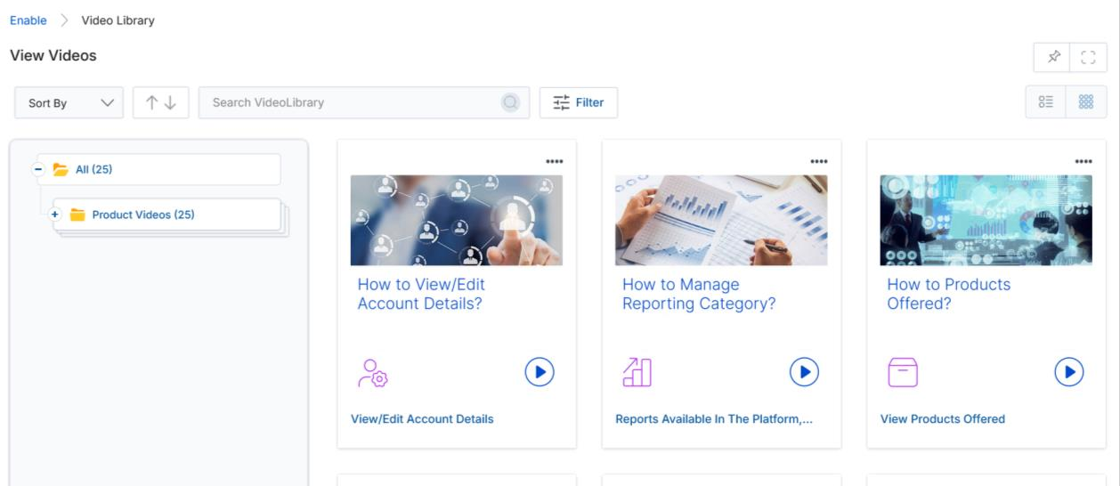Screen dimensions: 1120x486
Task: Toggle fullscreen expand icon
Action: click(1087, 57)
